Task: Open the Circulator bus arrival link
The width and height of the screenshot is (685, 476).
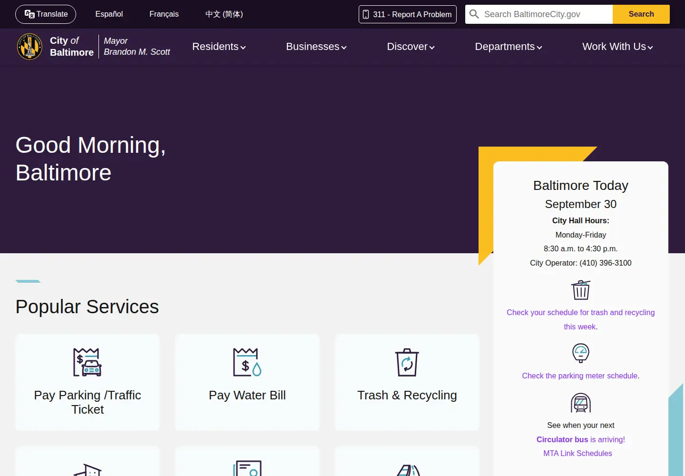Action: click(x=581, y=439)
